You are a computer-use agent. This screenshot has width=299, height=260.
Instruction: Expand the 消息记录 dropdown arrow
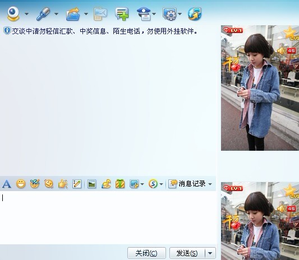(x=210, y=184)
